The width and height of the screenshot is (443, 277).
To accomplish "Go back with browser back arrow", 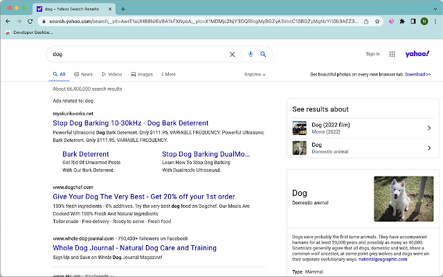I will click(x=8, y=21).
